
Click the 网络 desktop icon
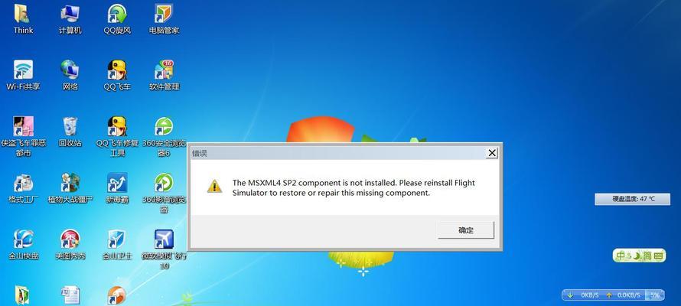[x=70, y=76]
